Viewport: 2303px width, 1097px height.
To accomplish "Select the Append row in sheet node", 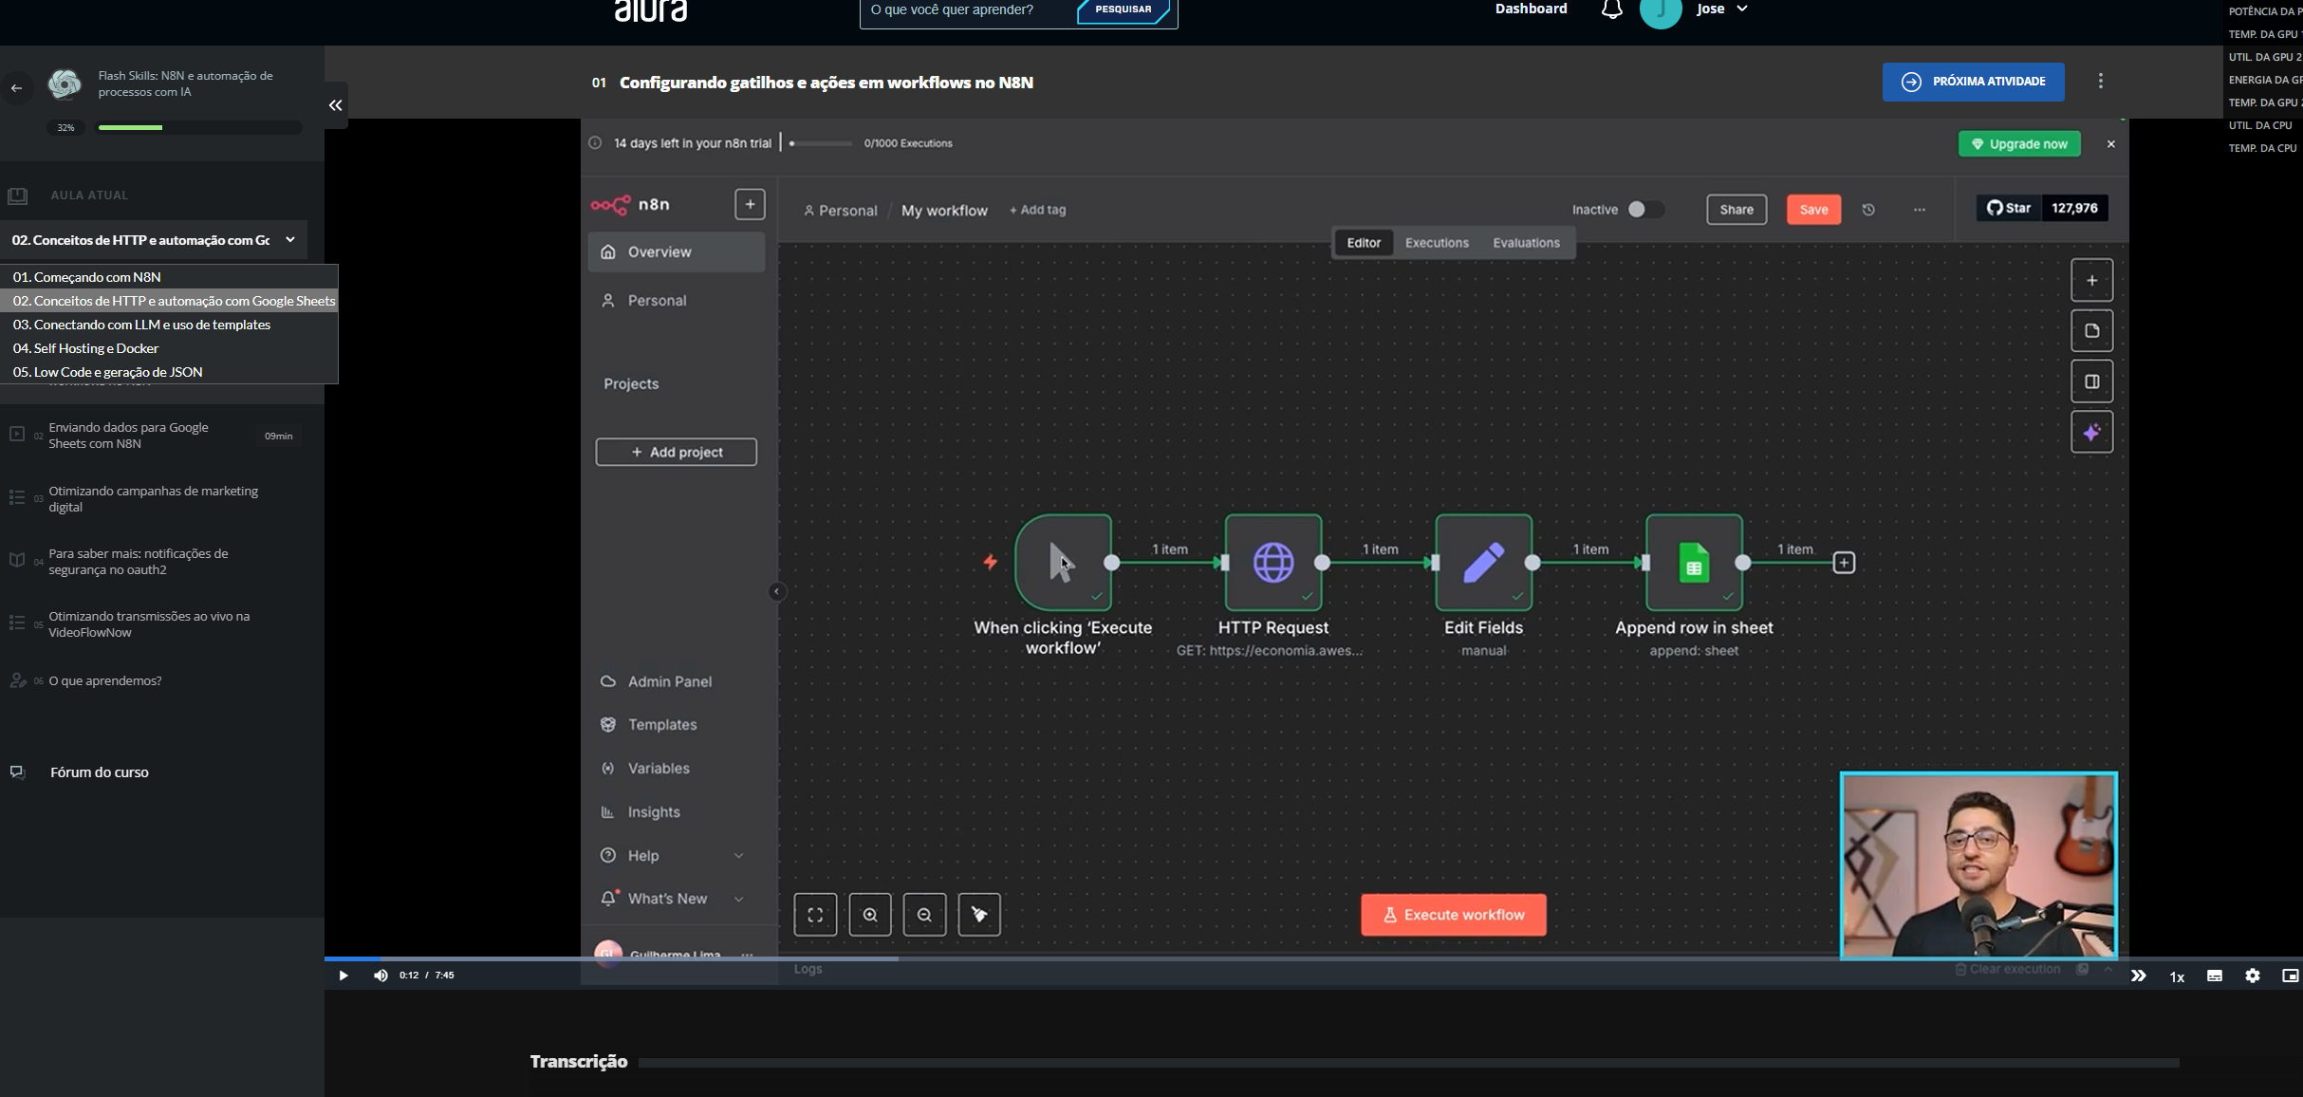I will (1694, 563).
